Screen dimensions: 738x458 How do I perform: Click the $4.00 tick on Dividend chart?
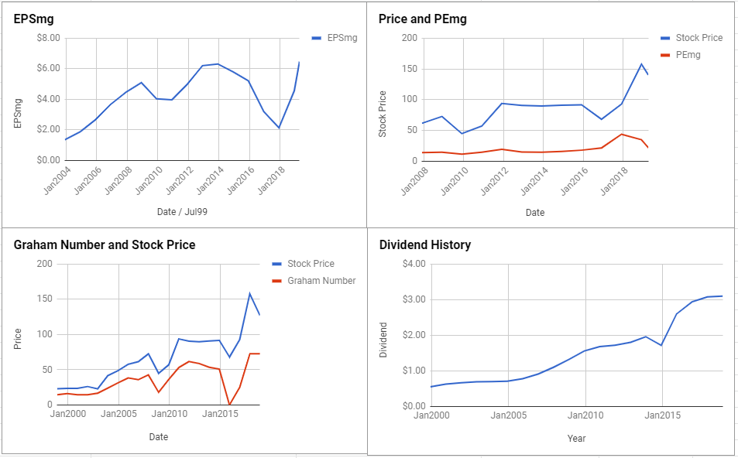[414, 264]
